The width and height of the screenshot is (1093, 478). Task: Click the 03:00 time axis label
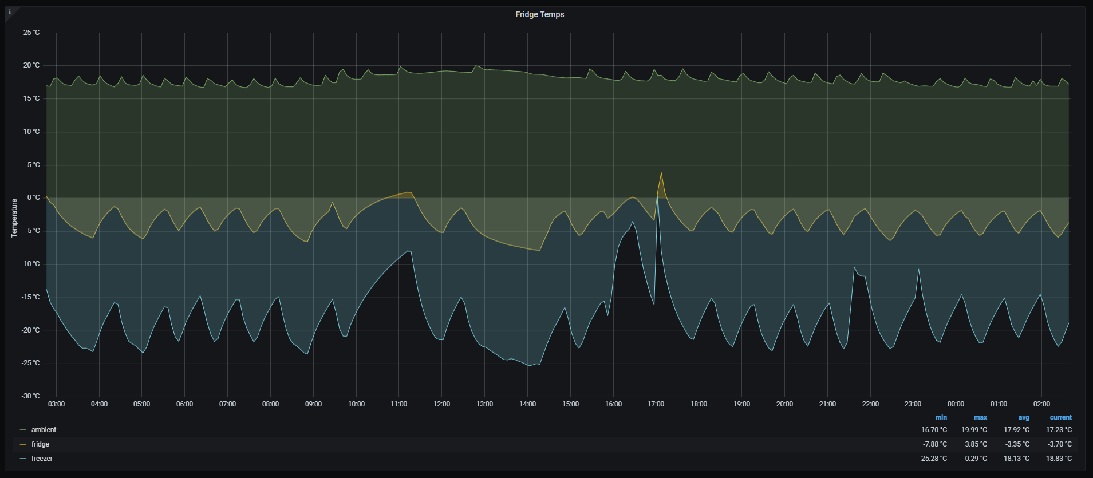[x=56, y=404]
